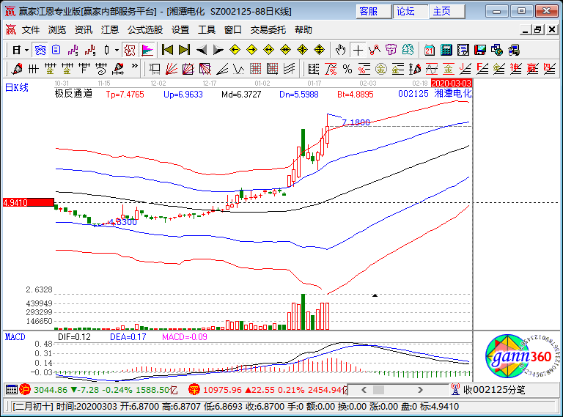Click the plain percent % tool
This screenshot has width=563, height=417.
click(347, 69)
